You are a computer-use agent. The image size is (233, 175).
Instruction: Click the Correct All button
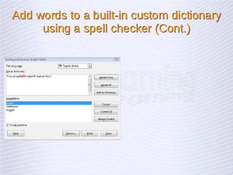tap(106, 112)
